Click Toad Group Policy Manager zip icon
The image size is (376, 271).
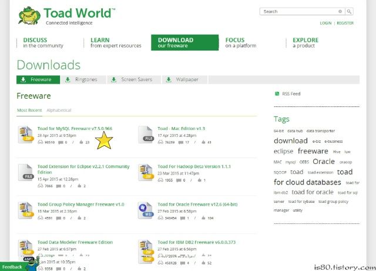click(25, 210)
